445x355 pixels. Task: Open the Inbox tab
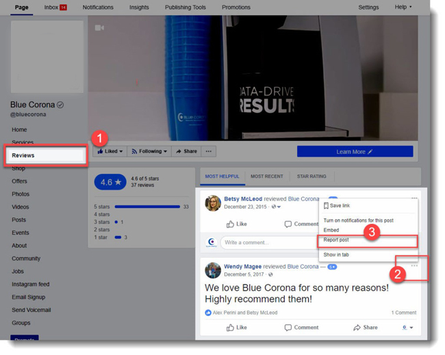(x=55, y=8)
